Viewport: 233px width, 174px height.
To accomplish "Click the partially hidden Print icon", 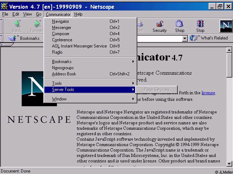I will [x=140, y=24].
